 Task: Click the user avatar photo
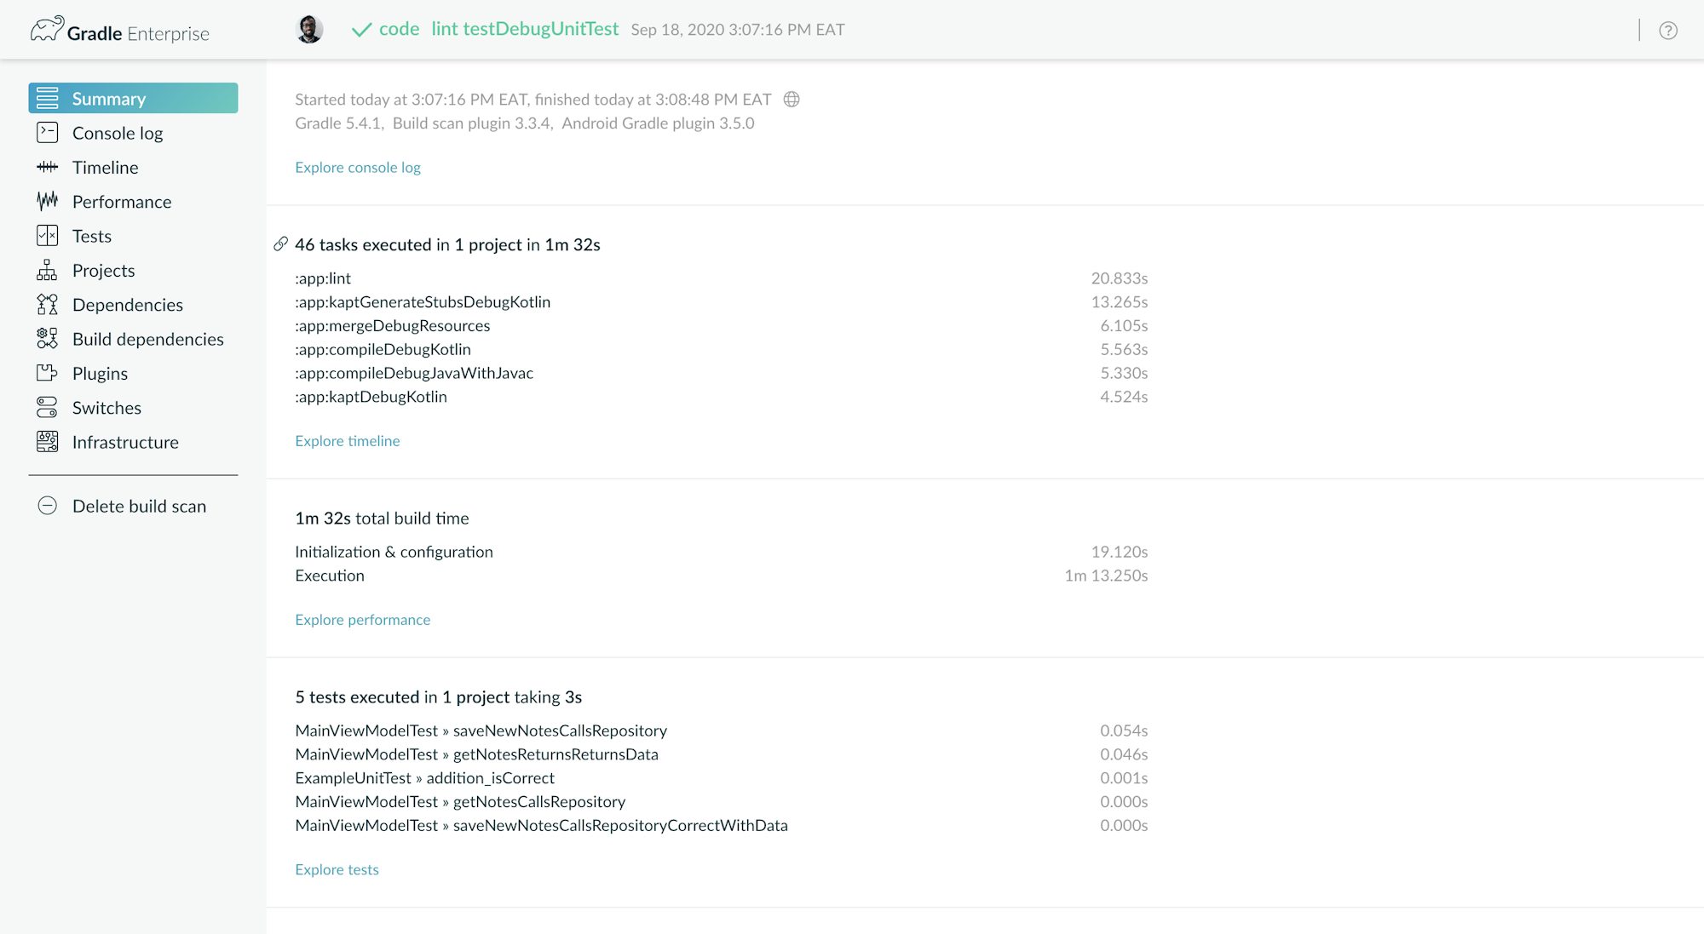[309, 30]
